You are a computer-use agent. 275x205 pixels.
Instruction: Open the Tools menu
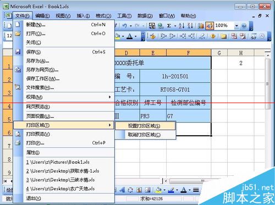(124, 16)
